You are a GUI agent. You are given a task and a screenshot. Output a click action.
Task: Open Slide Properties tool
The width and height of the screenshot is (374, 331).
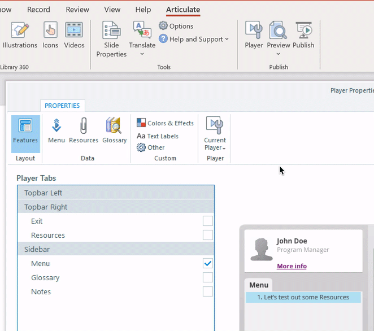click(x=111, y=40)
